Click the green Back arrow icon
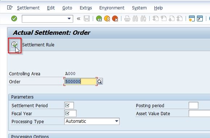The width and height of the screenshot is (210, 138). (x=99, y=18)
